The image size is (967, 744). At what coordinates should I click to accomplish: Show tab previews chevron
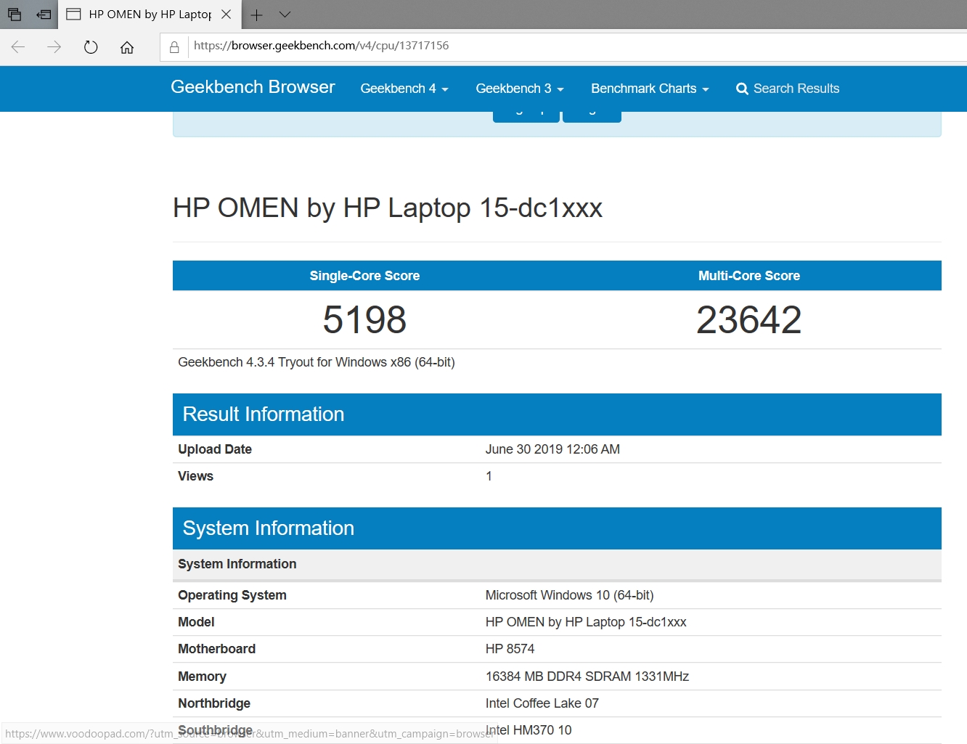pos(285,15)
